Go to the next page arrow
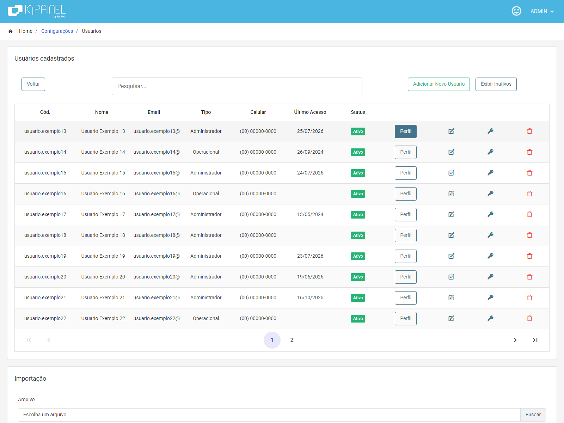The image size is (564, 423). 515,340
